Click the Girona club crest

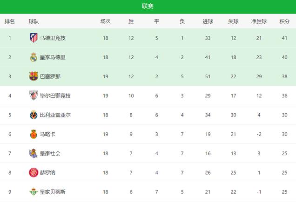coord(34,172)
